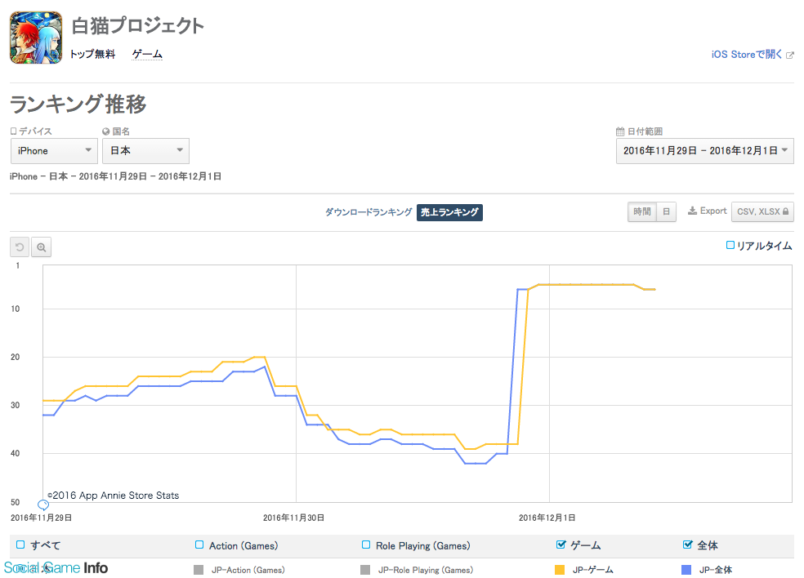Select the 日 granularity button
This screenshot has width=804, height=578.
(x=666, y=211)
